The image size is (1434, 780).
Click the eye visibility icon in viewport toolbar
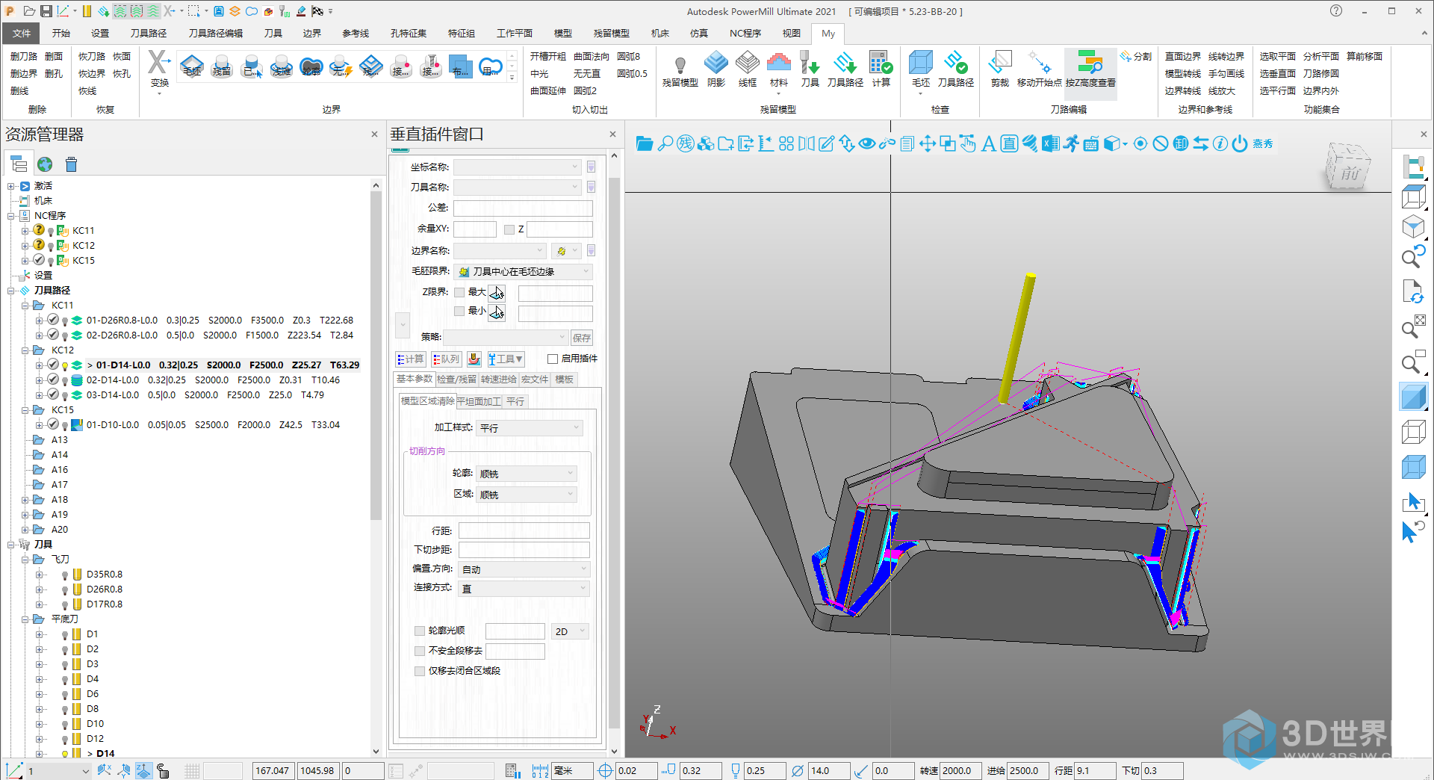[867, 143]
